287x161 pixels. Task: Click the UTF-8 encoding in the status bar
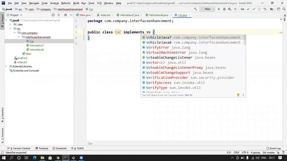(245, 153)
